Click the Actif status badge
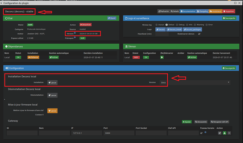 (30, 25)
